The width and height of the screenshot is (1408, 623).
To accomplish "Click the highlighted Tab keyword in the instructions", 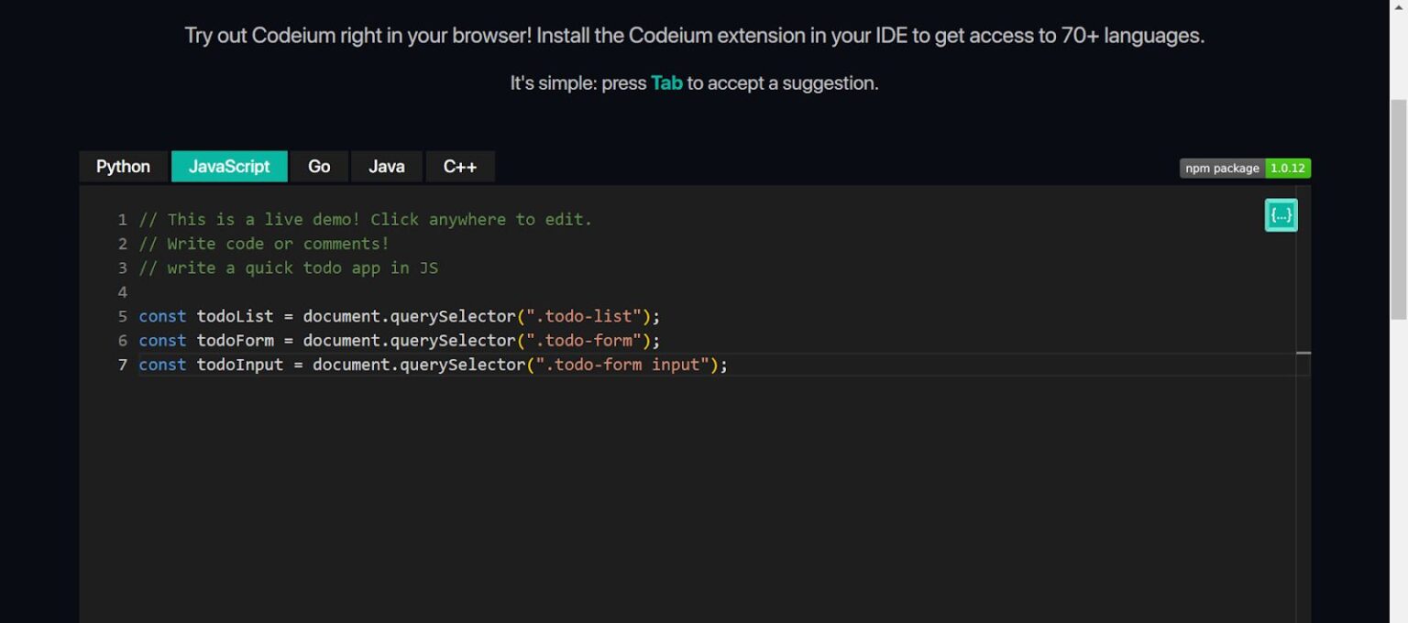I will pyautogui.click(x=666, y=82).
